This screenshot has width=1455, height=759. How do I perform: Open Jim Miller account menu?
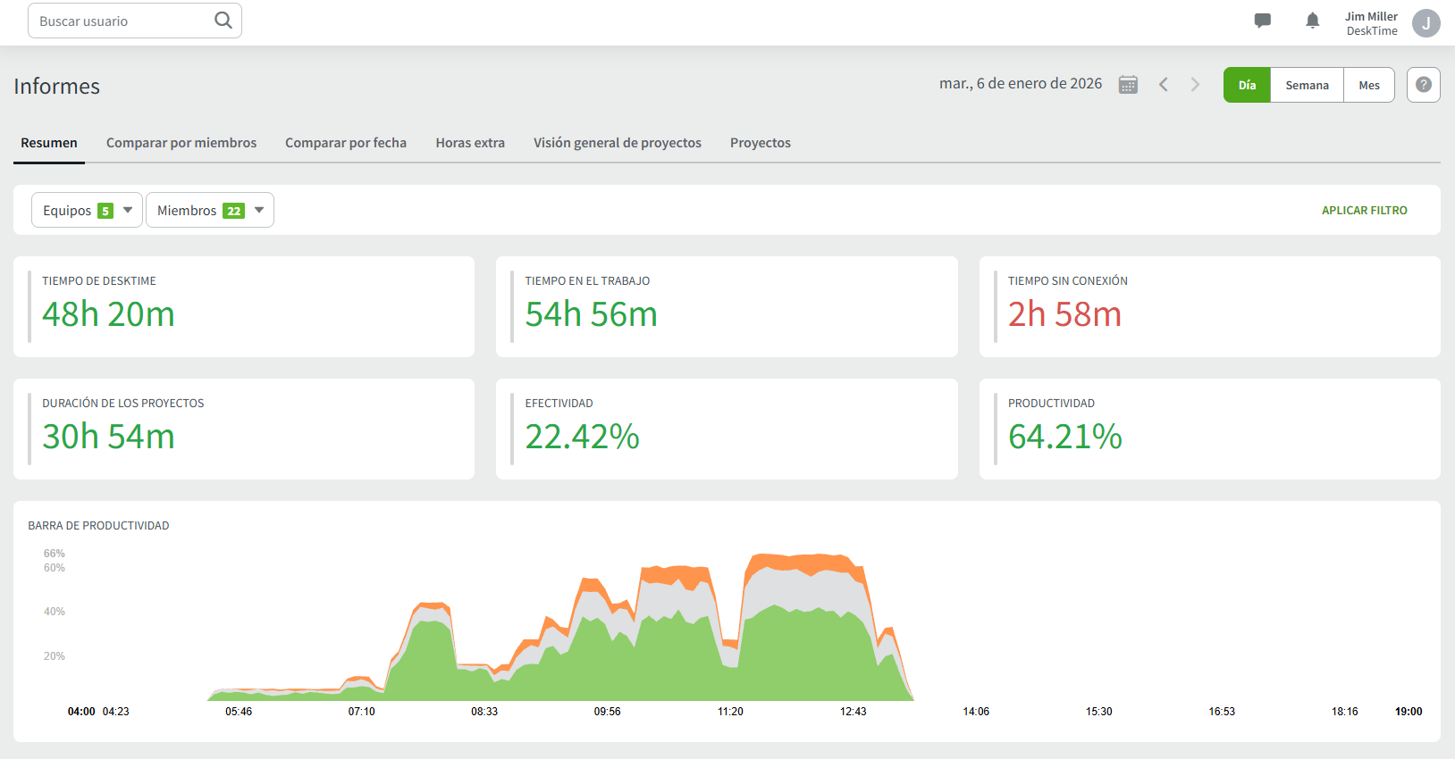[1371, 23]
